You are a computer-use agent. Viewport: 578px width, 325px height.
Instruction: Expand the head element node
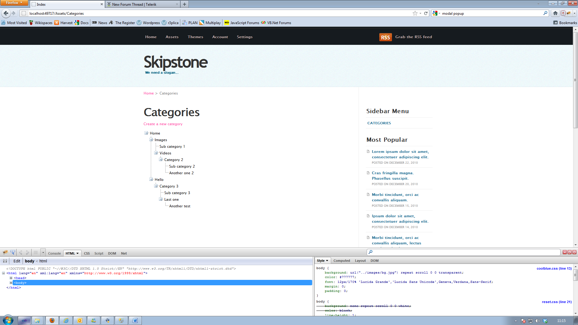pos(11,278)
